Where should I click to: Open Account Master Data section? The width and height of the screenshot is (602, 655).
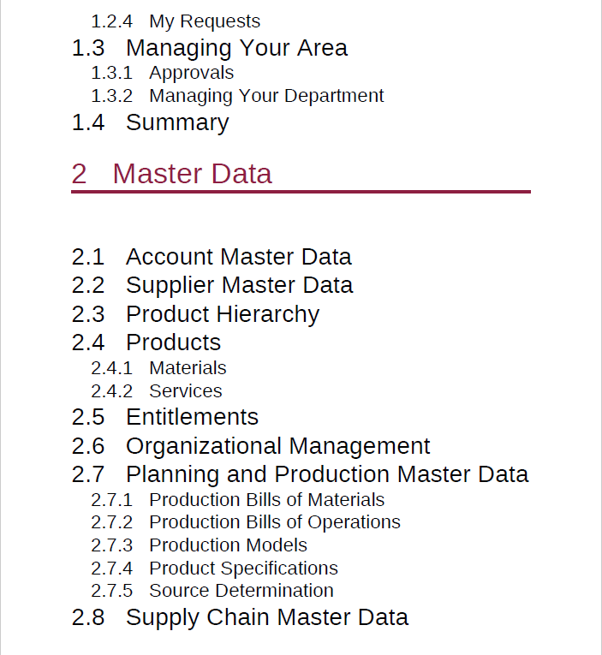tap(238, 257)
